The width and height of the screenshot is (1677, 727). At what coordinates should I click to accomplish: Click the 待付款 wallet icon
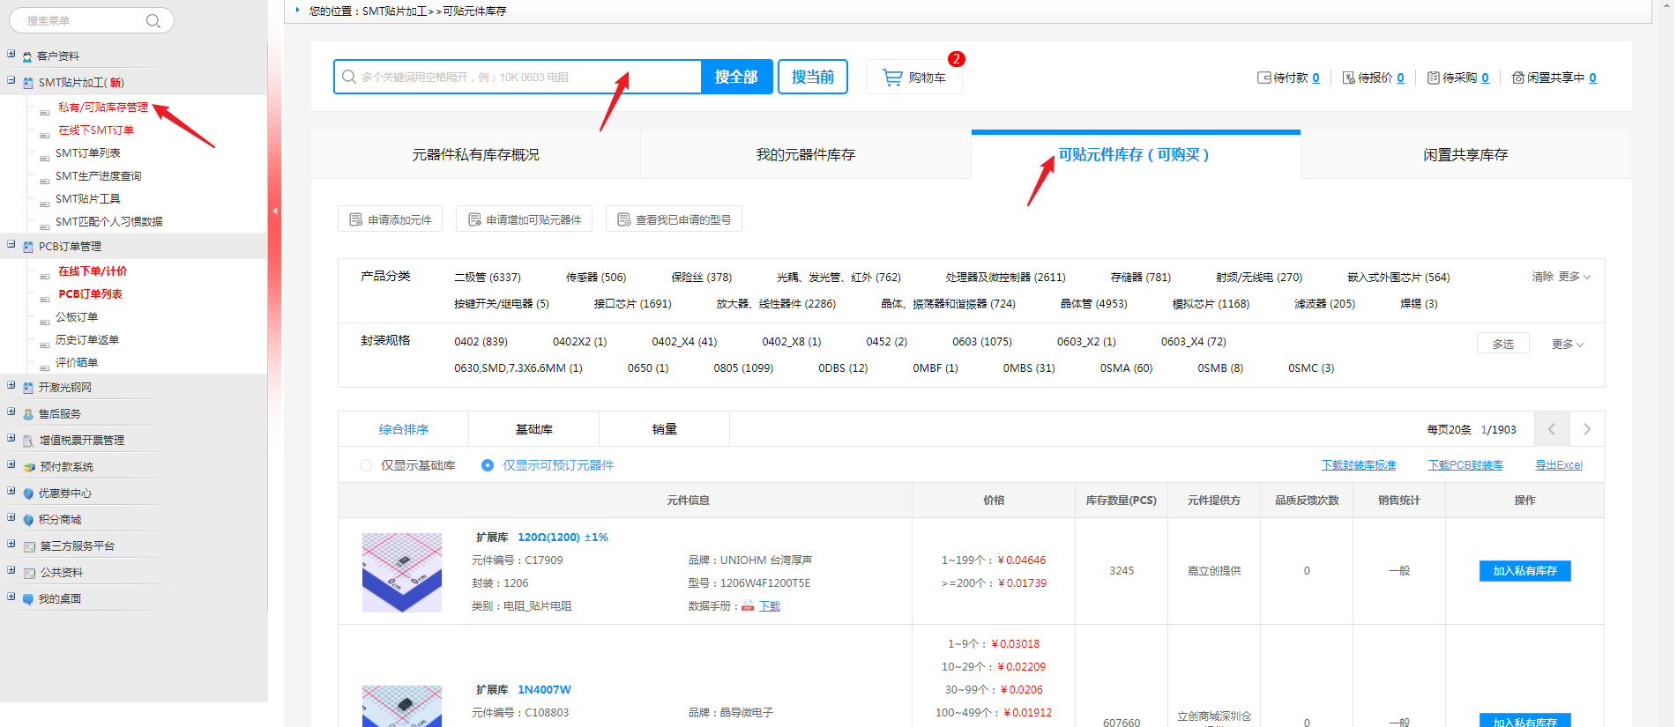pyautogui.click(x=1263, y=78)
